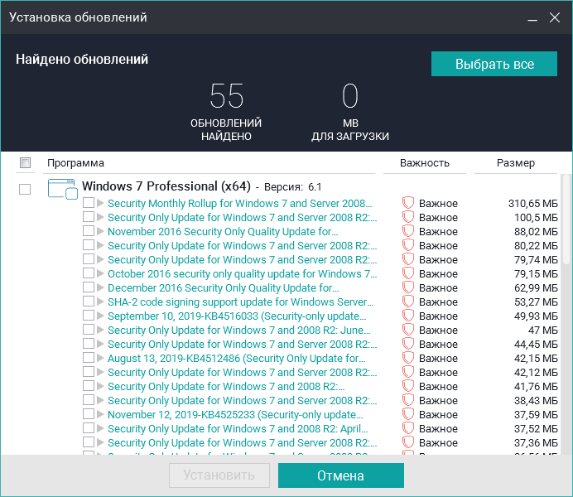This screenshot has height=497, width=573.
Task: Check the October 2016 security only update checkbox
Action: [89, 273]
